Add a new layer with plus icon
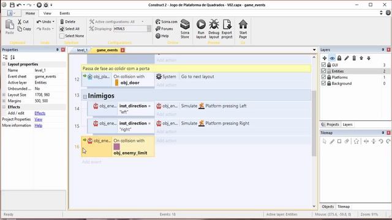 click(x=325, y=58)
